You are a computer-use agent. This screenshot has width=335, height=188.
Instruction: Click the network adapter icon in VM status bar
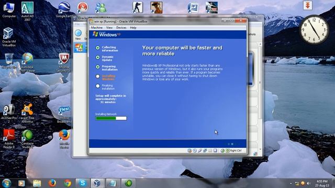click(205, 150)
